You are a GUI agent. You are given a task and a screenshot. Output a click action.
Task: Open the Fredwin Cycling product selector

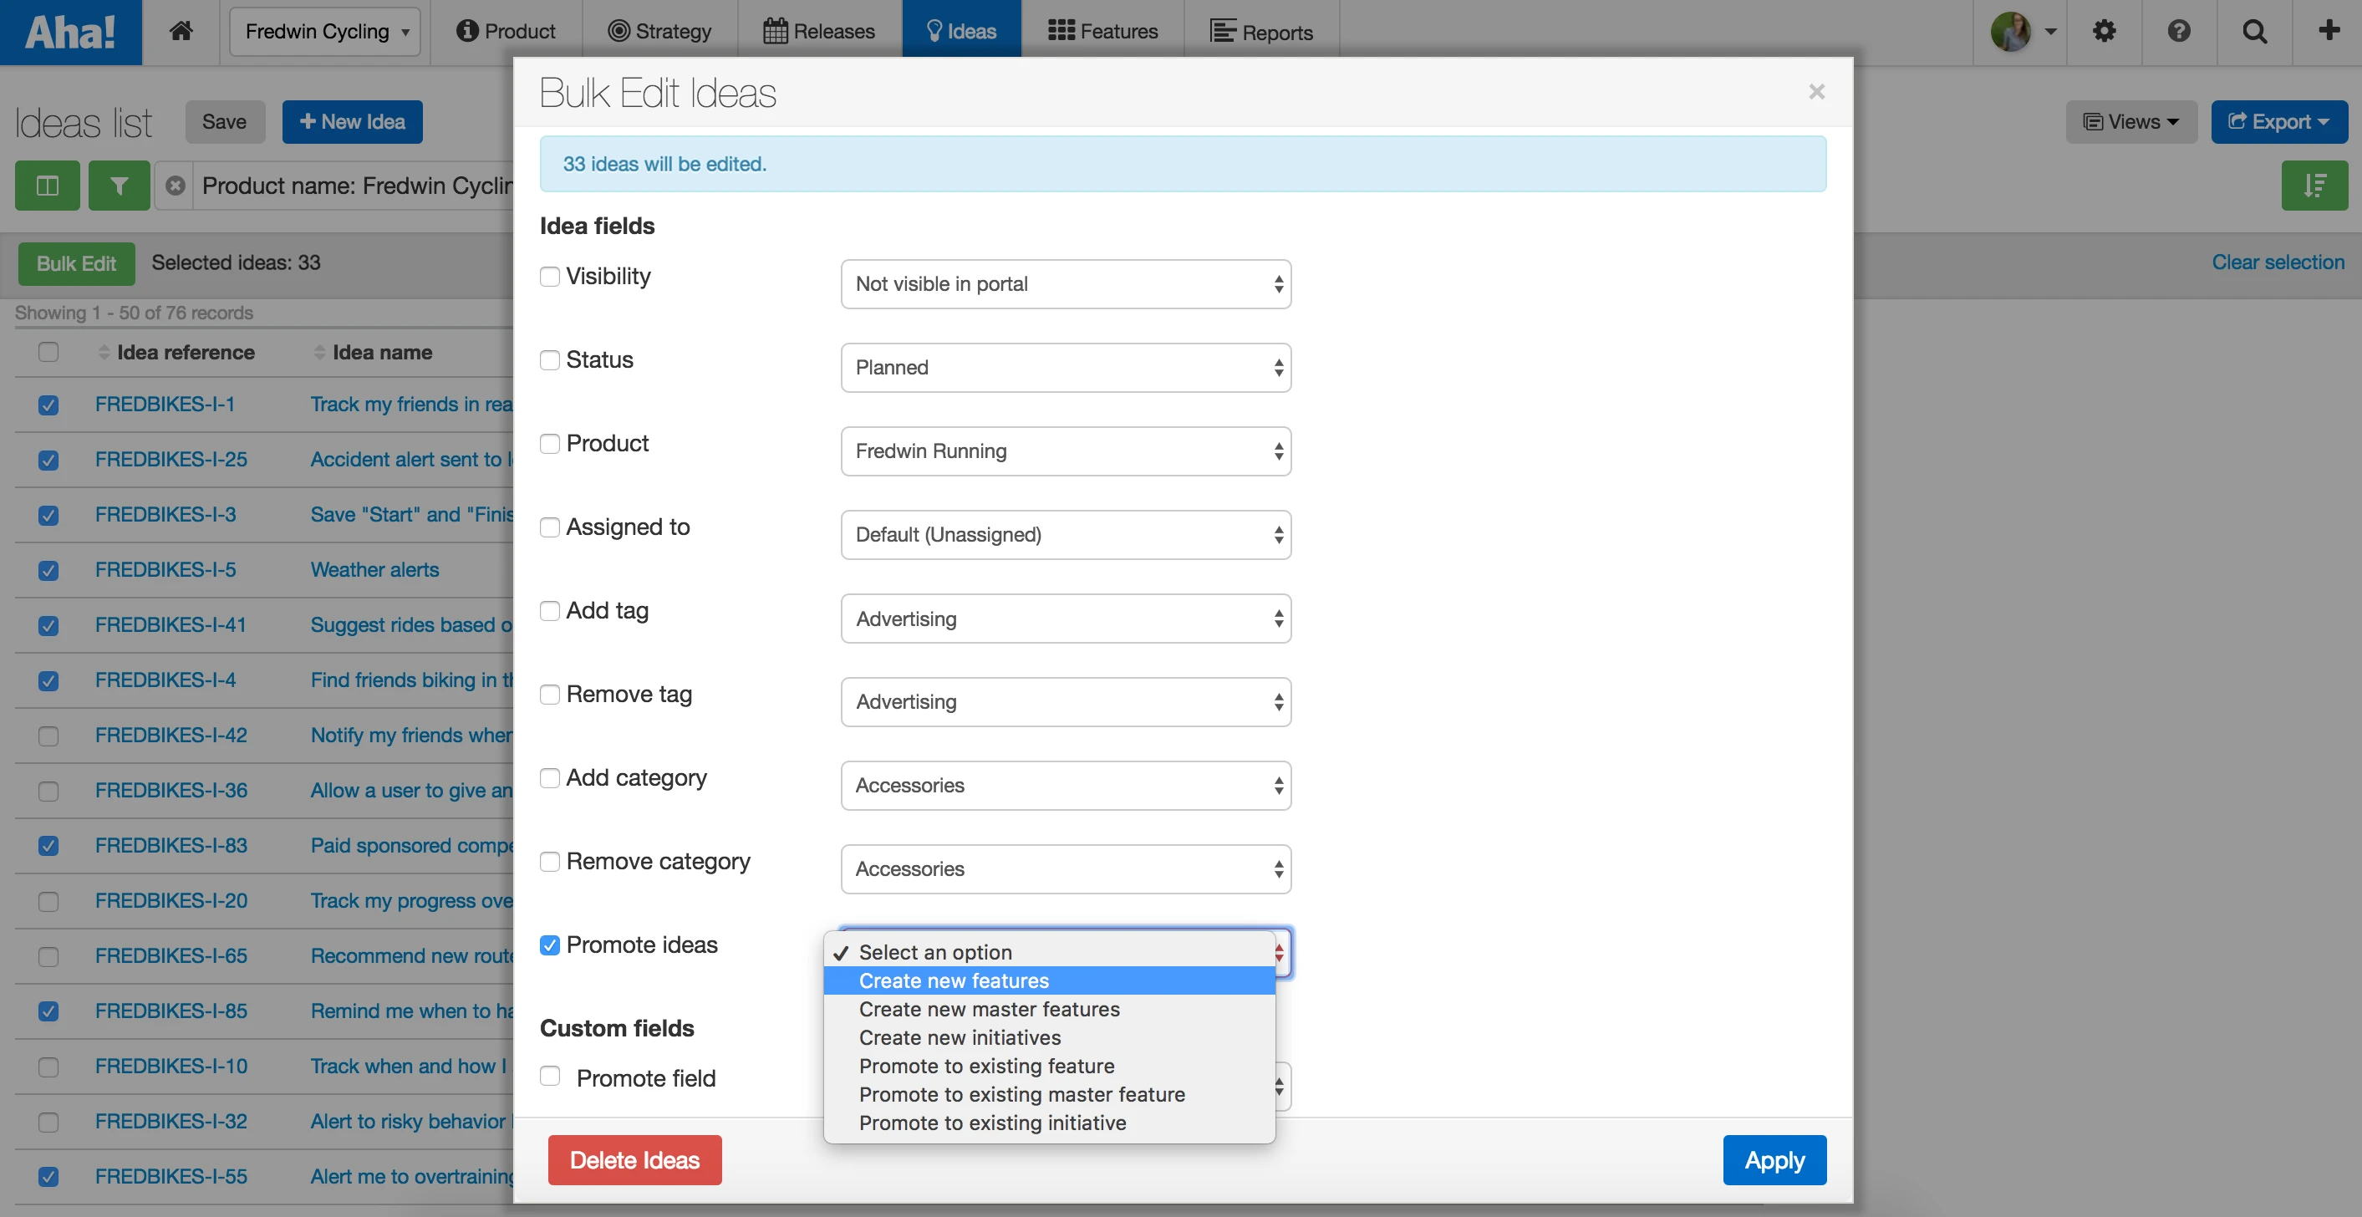pos(325,31)
